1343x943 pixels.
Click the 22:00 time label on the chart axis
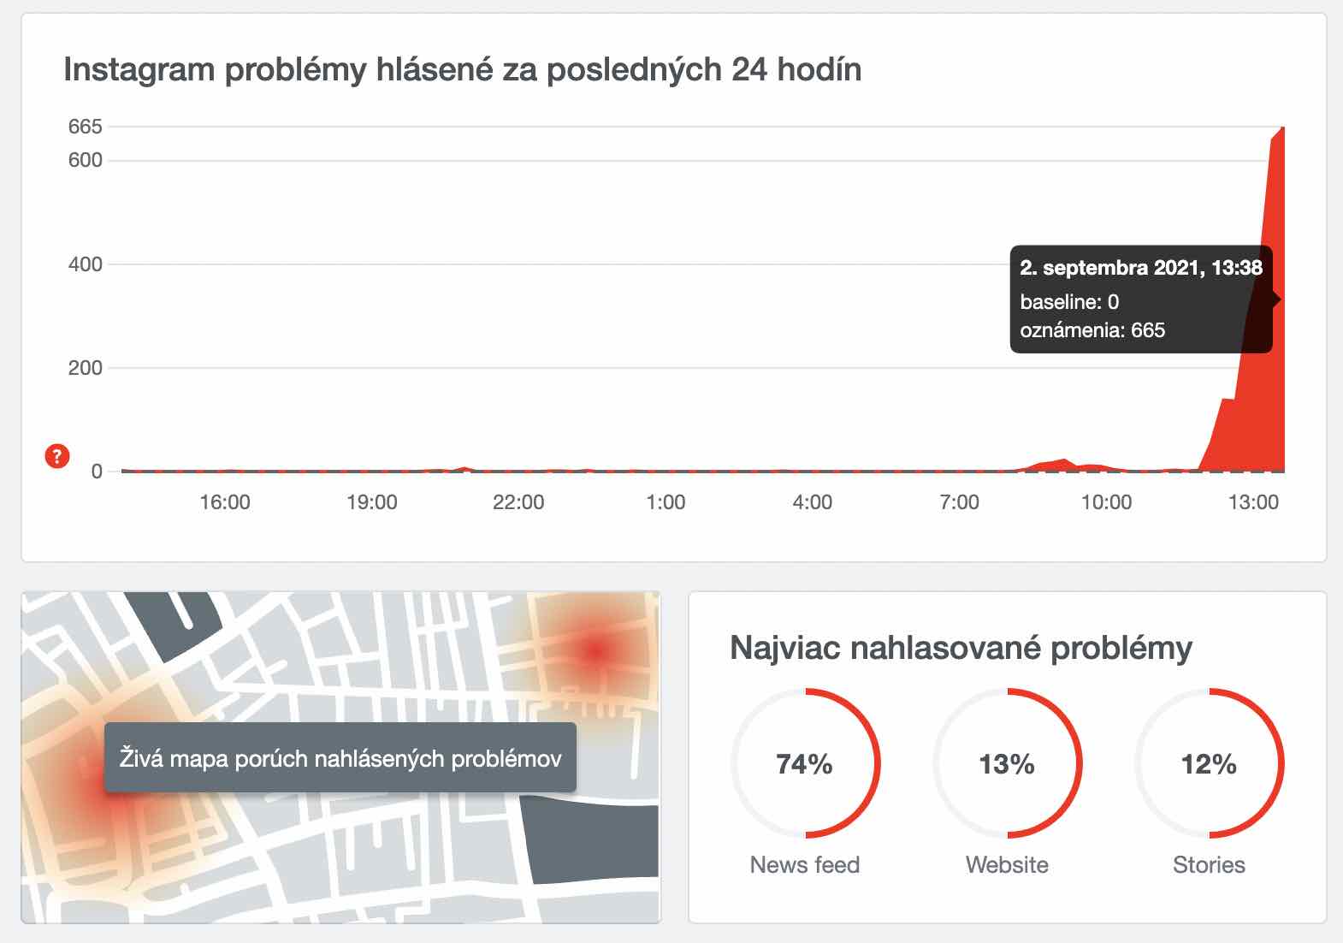tap(518, 502)
